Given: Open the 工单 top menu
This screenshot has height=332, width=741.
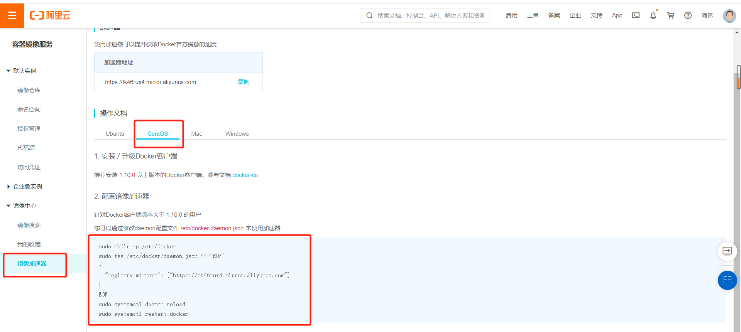Looking at the screenshot, I should click(533, 15).
